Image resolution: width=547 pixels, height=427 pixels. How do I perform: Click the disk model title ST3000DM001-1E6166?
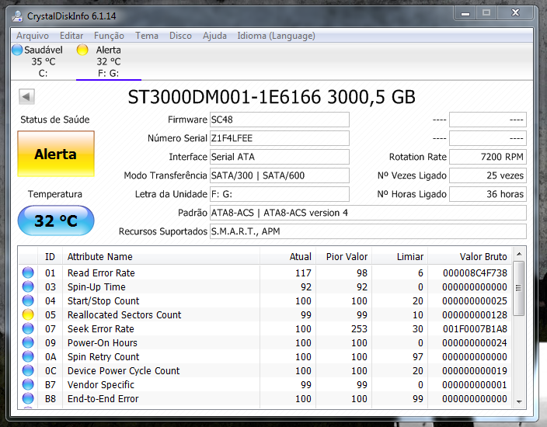[x=224, y=96]
